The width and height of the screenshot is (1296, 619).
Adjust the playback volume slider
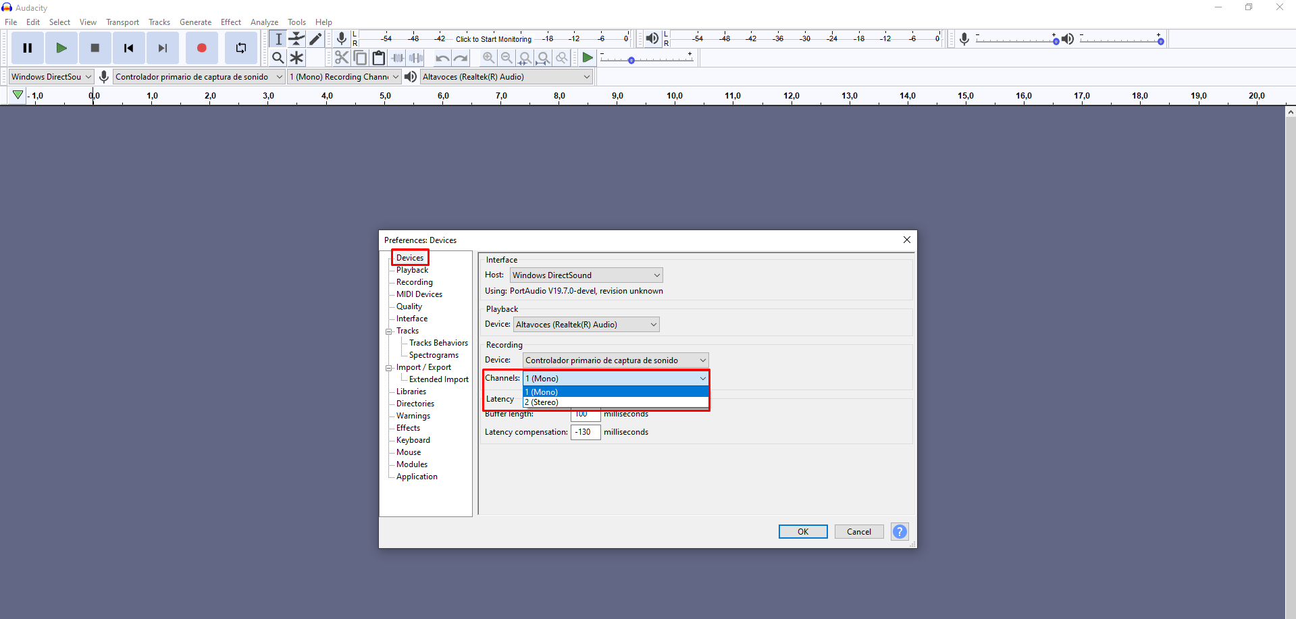click(x=1121, y=40)
